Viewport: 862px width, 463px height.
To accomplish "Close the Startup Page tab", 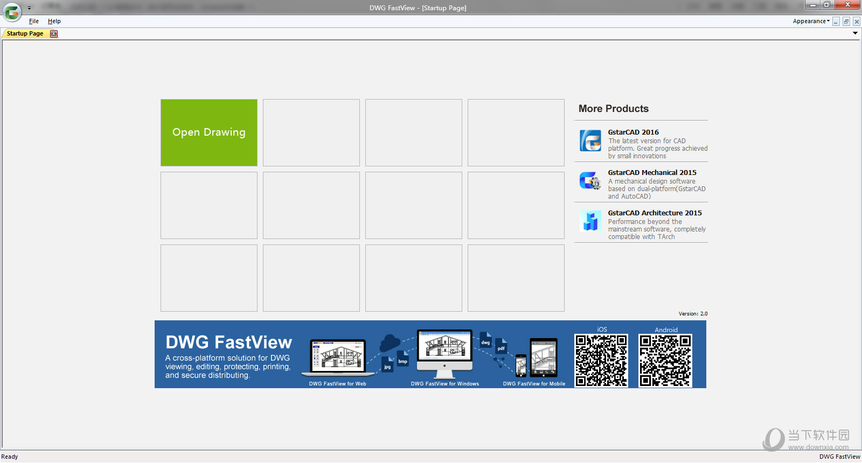I will click(54, 33).
